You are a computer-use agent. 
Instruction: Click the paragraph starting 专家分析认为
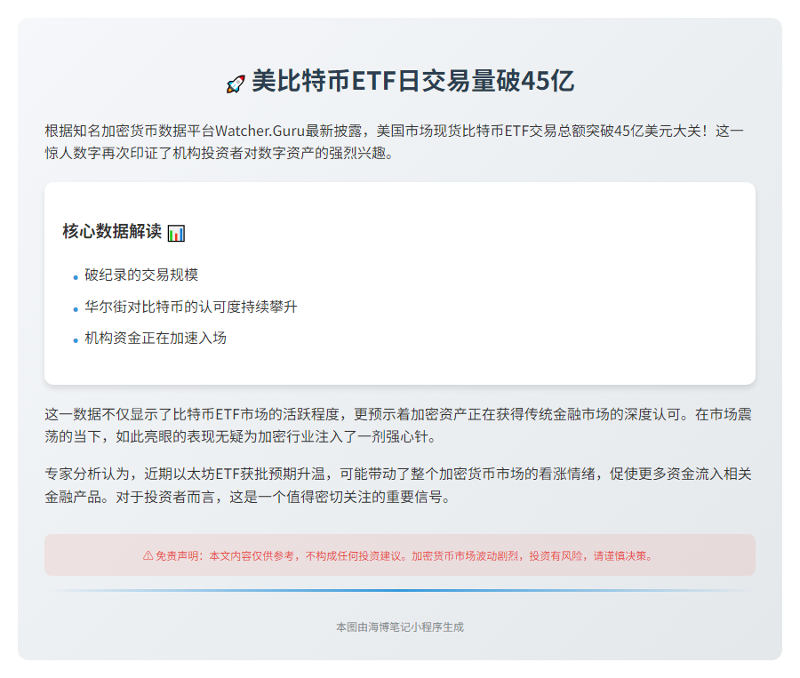point(398,485)
